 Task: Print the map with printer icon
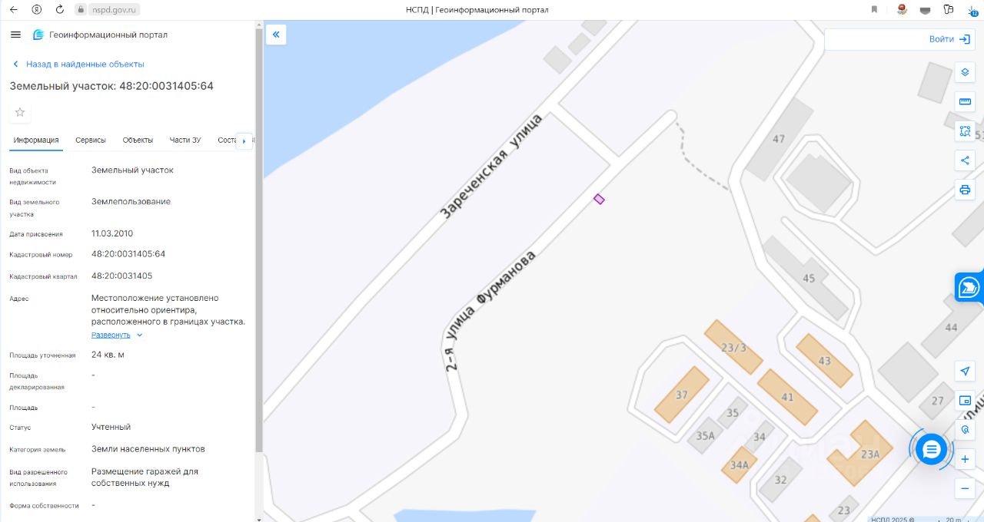[965, 190]
